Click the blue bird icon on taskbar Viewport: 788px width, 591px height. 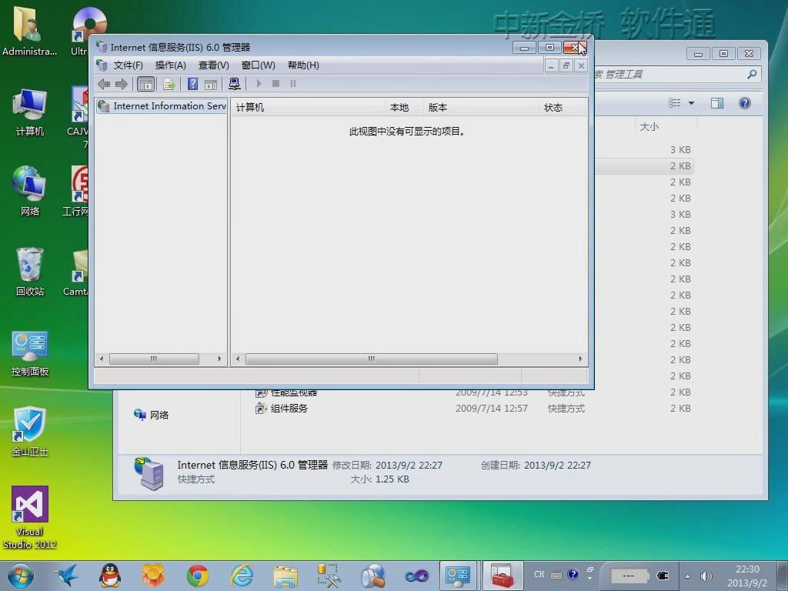[67, 576]
